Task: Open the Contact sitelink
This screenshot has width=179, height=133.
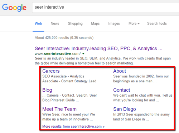Action: point(121,90)
